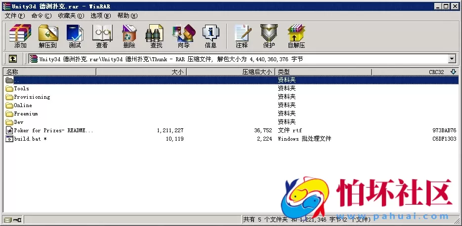Viewport: 462px width, 226px height.
Task: Click the Comment (注释) toolbar icon
Action: [x=242, y=36]
